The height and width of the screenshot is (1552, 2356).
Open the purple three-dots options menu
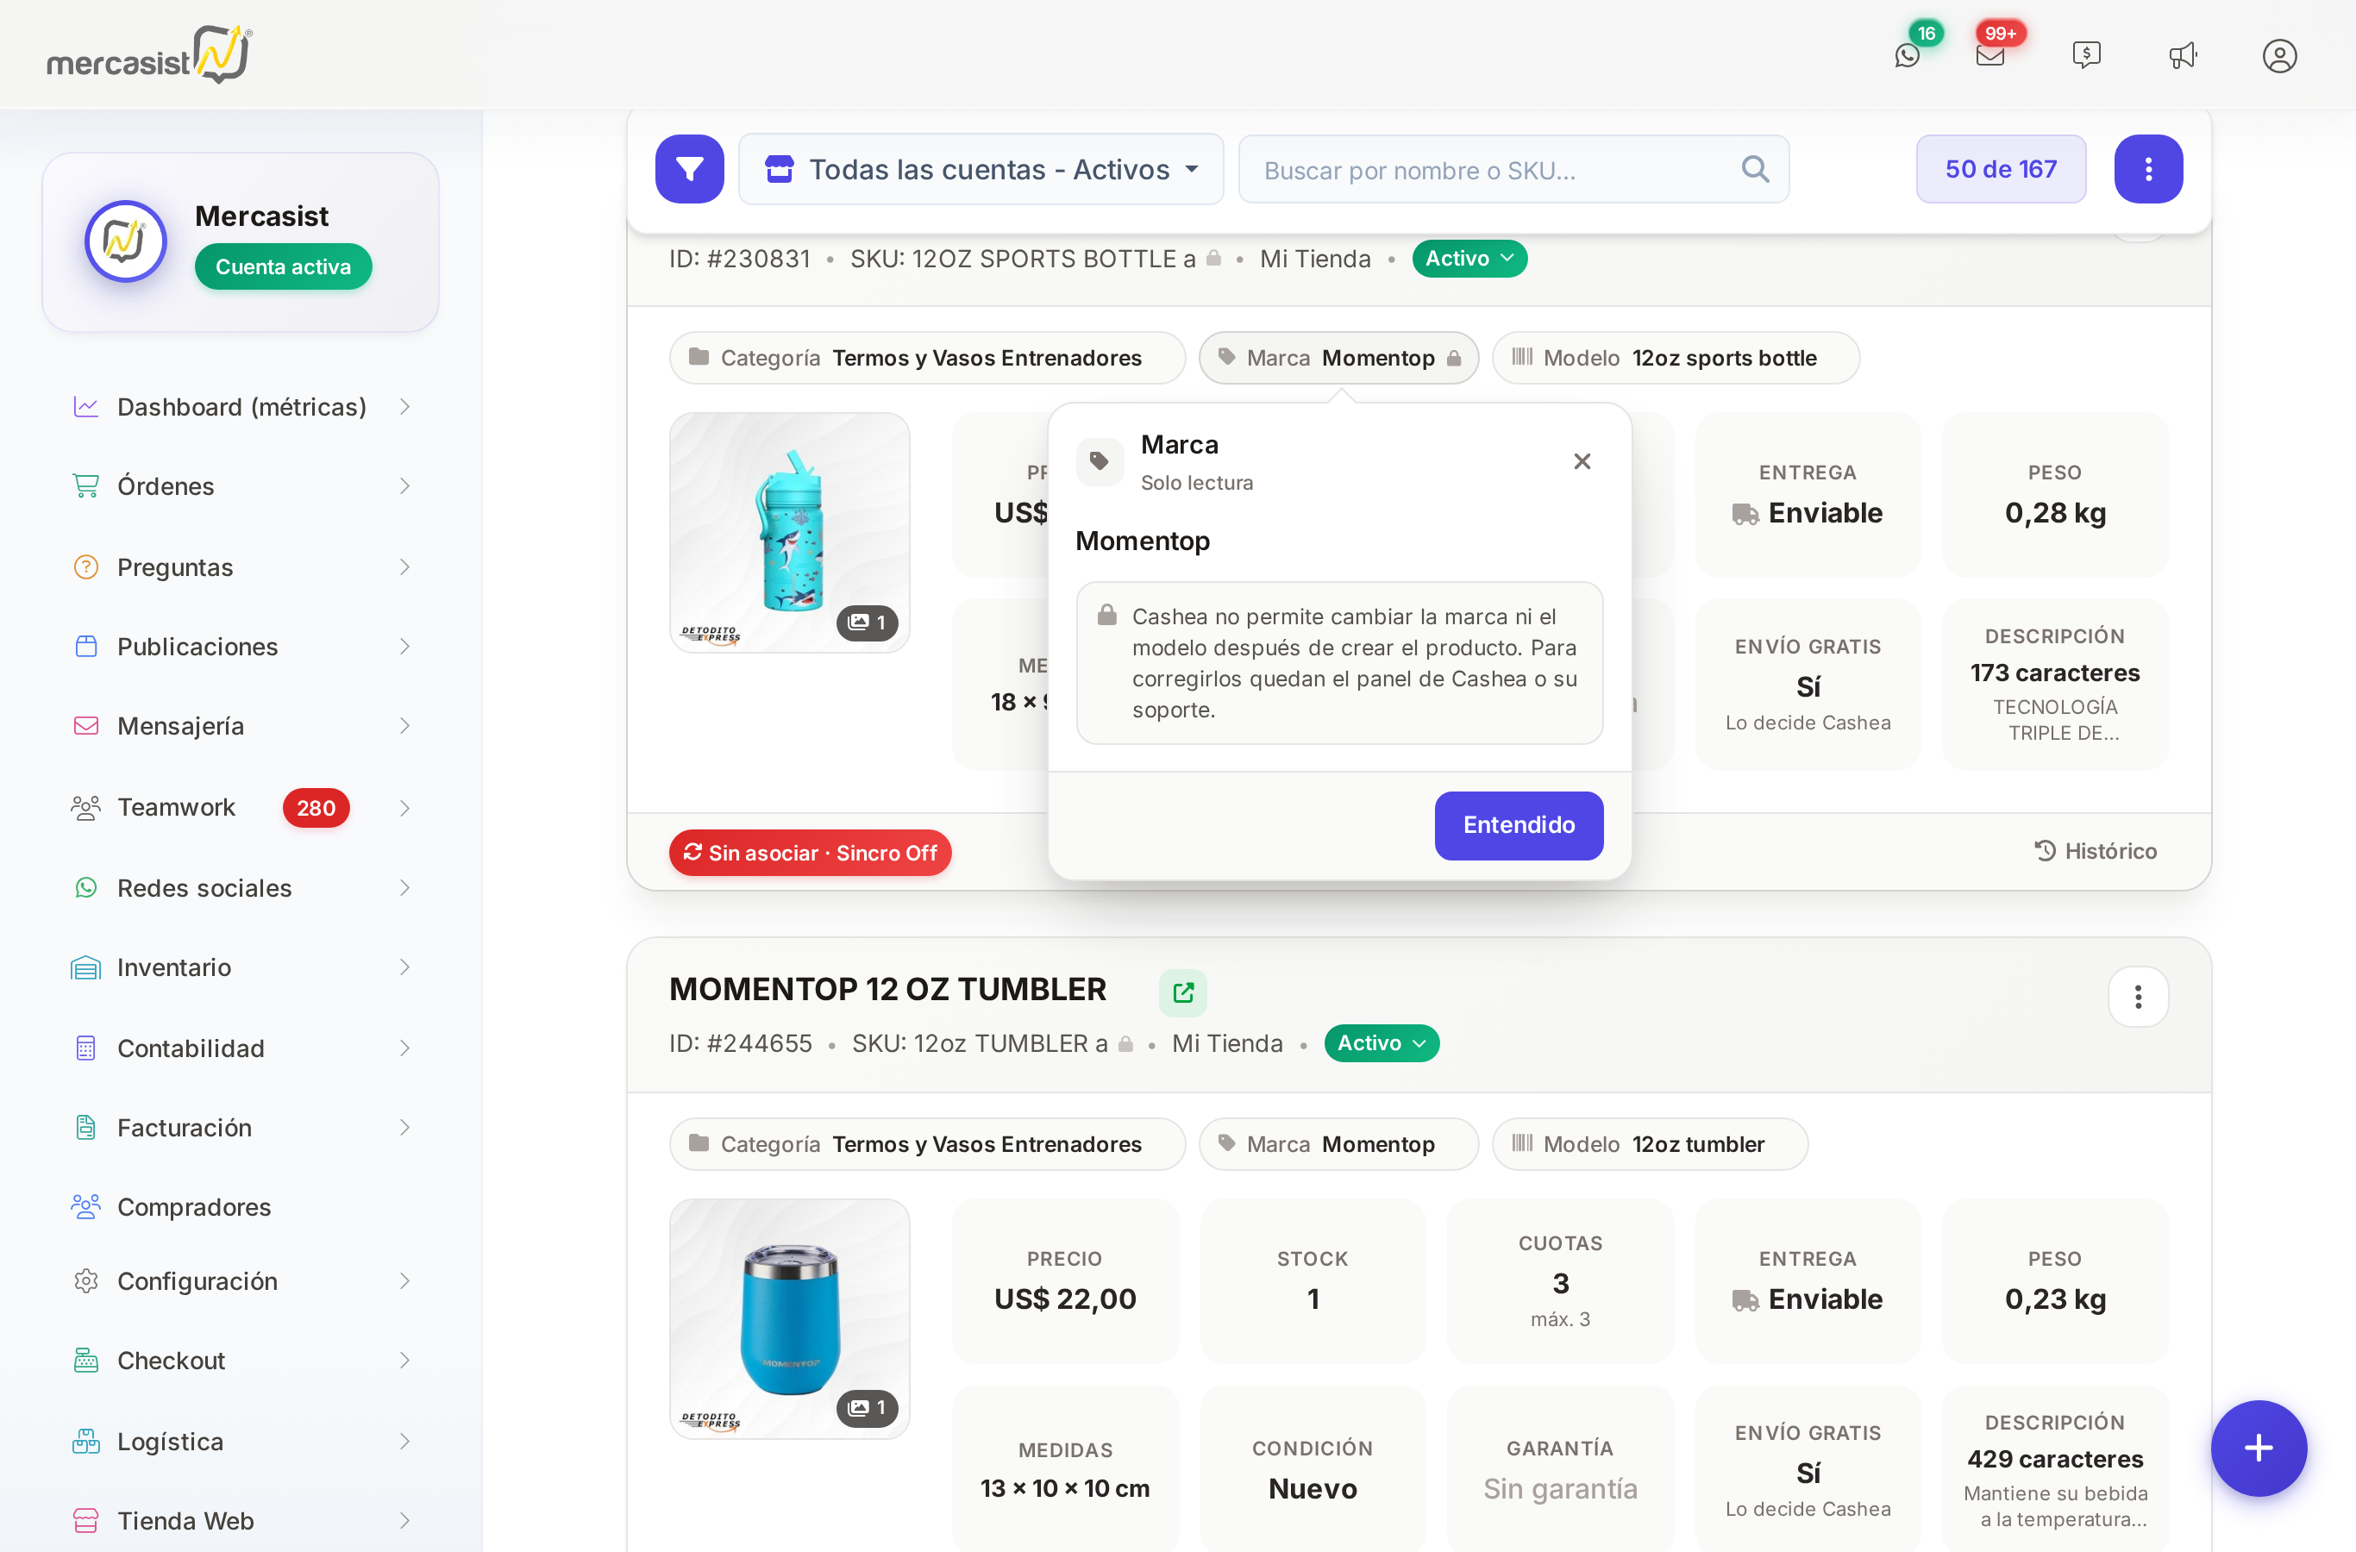[x=2148, y=169]
